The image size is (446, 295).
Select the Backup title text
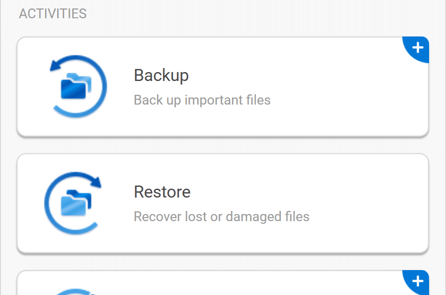(161, 76)
